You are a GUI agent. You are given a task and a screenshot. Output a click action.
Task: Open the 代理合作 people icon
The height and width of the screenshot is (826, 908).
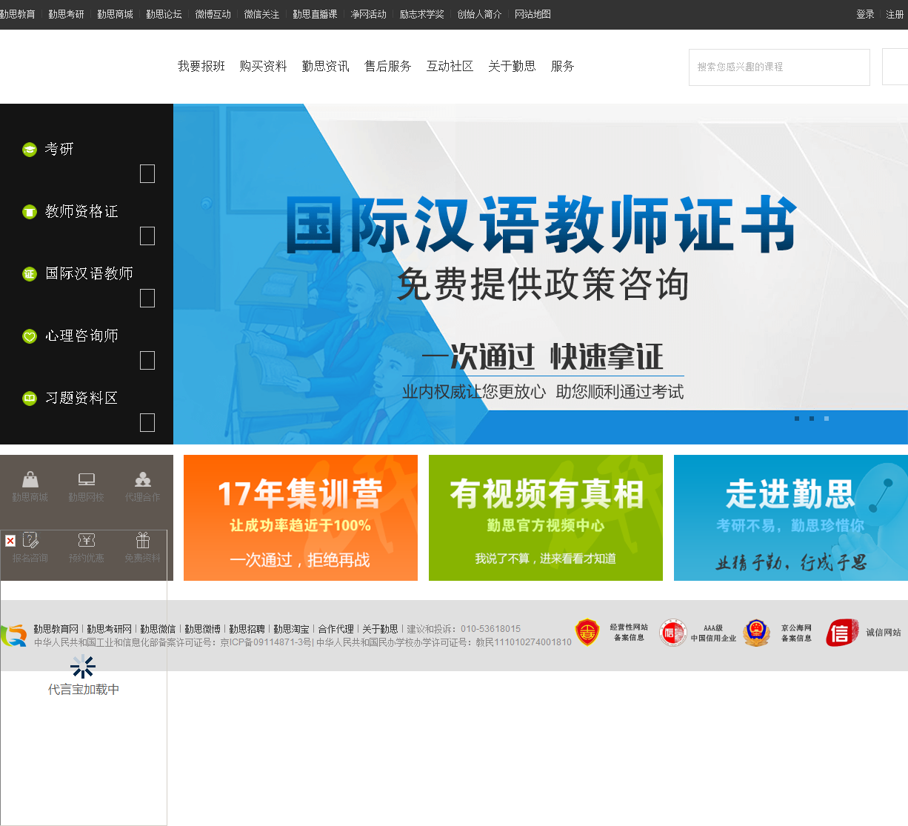coord(143,479)
